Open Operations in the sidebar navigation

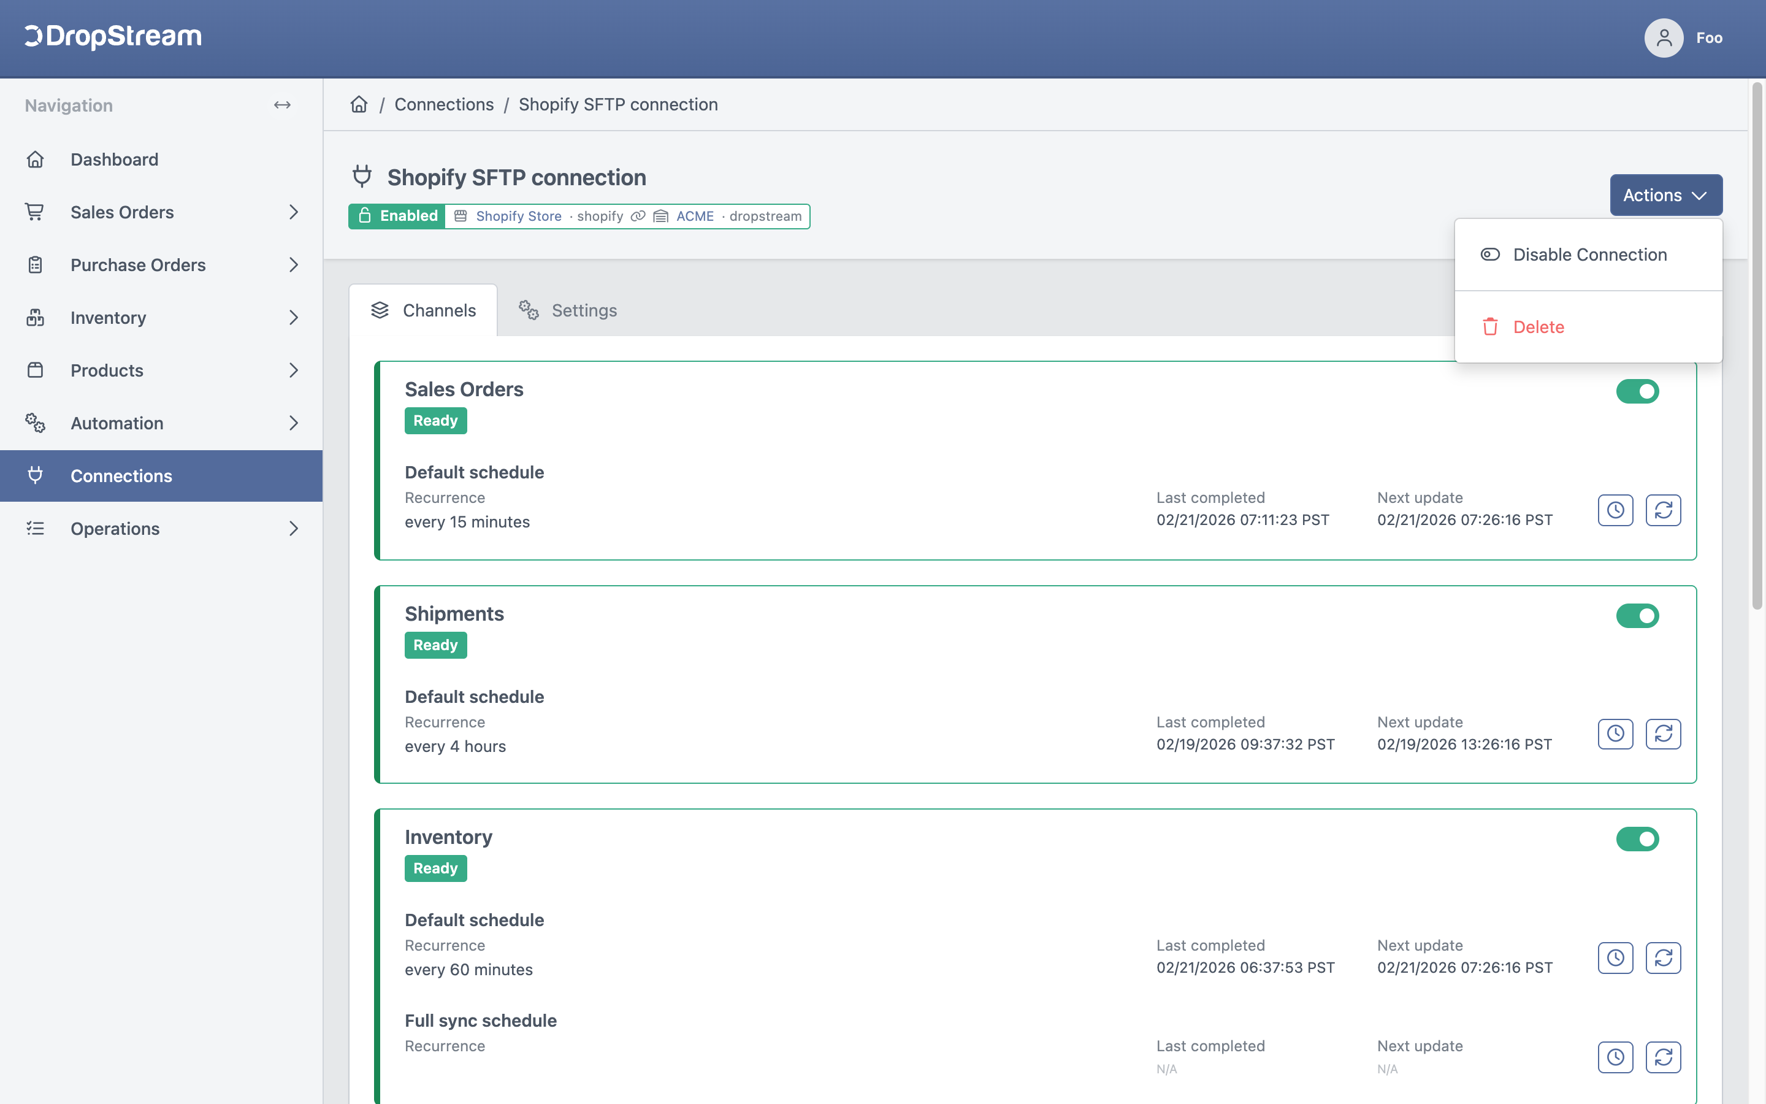coord(161,528)
